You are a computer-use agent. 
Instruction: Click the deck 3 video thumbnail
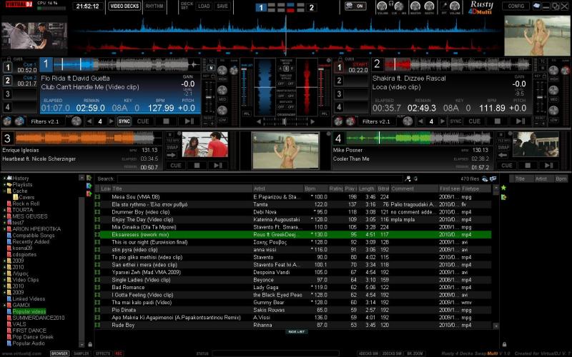pos(205,145)
